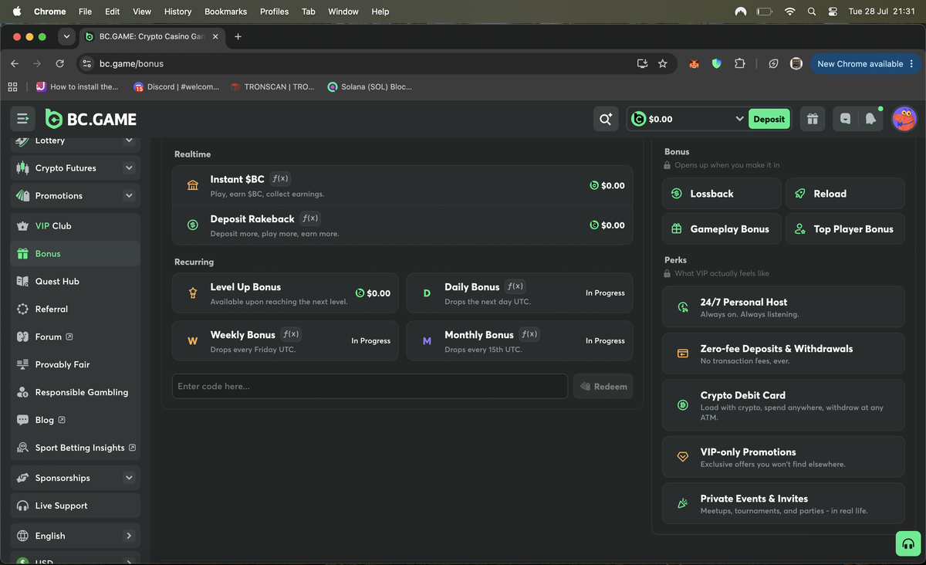The width and height of the screenshot is (926, 565).
Task: Click the Gameplay Bonus button
Action: pyautogui.click(x=722, y=229)
